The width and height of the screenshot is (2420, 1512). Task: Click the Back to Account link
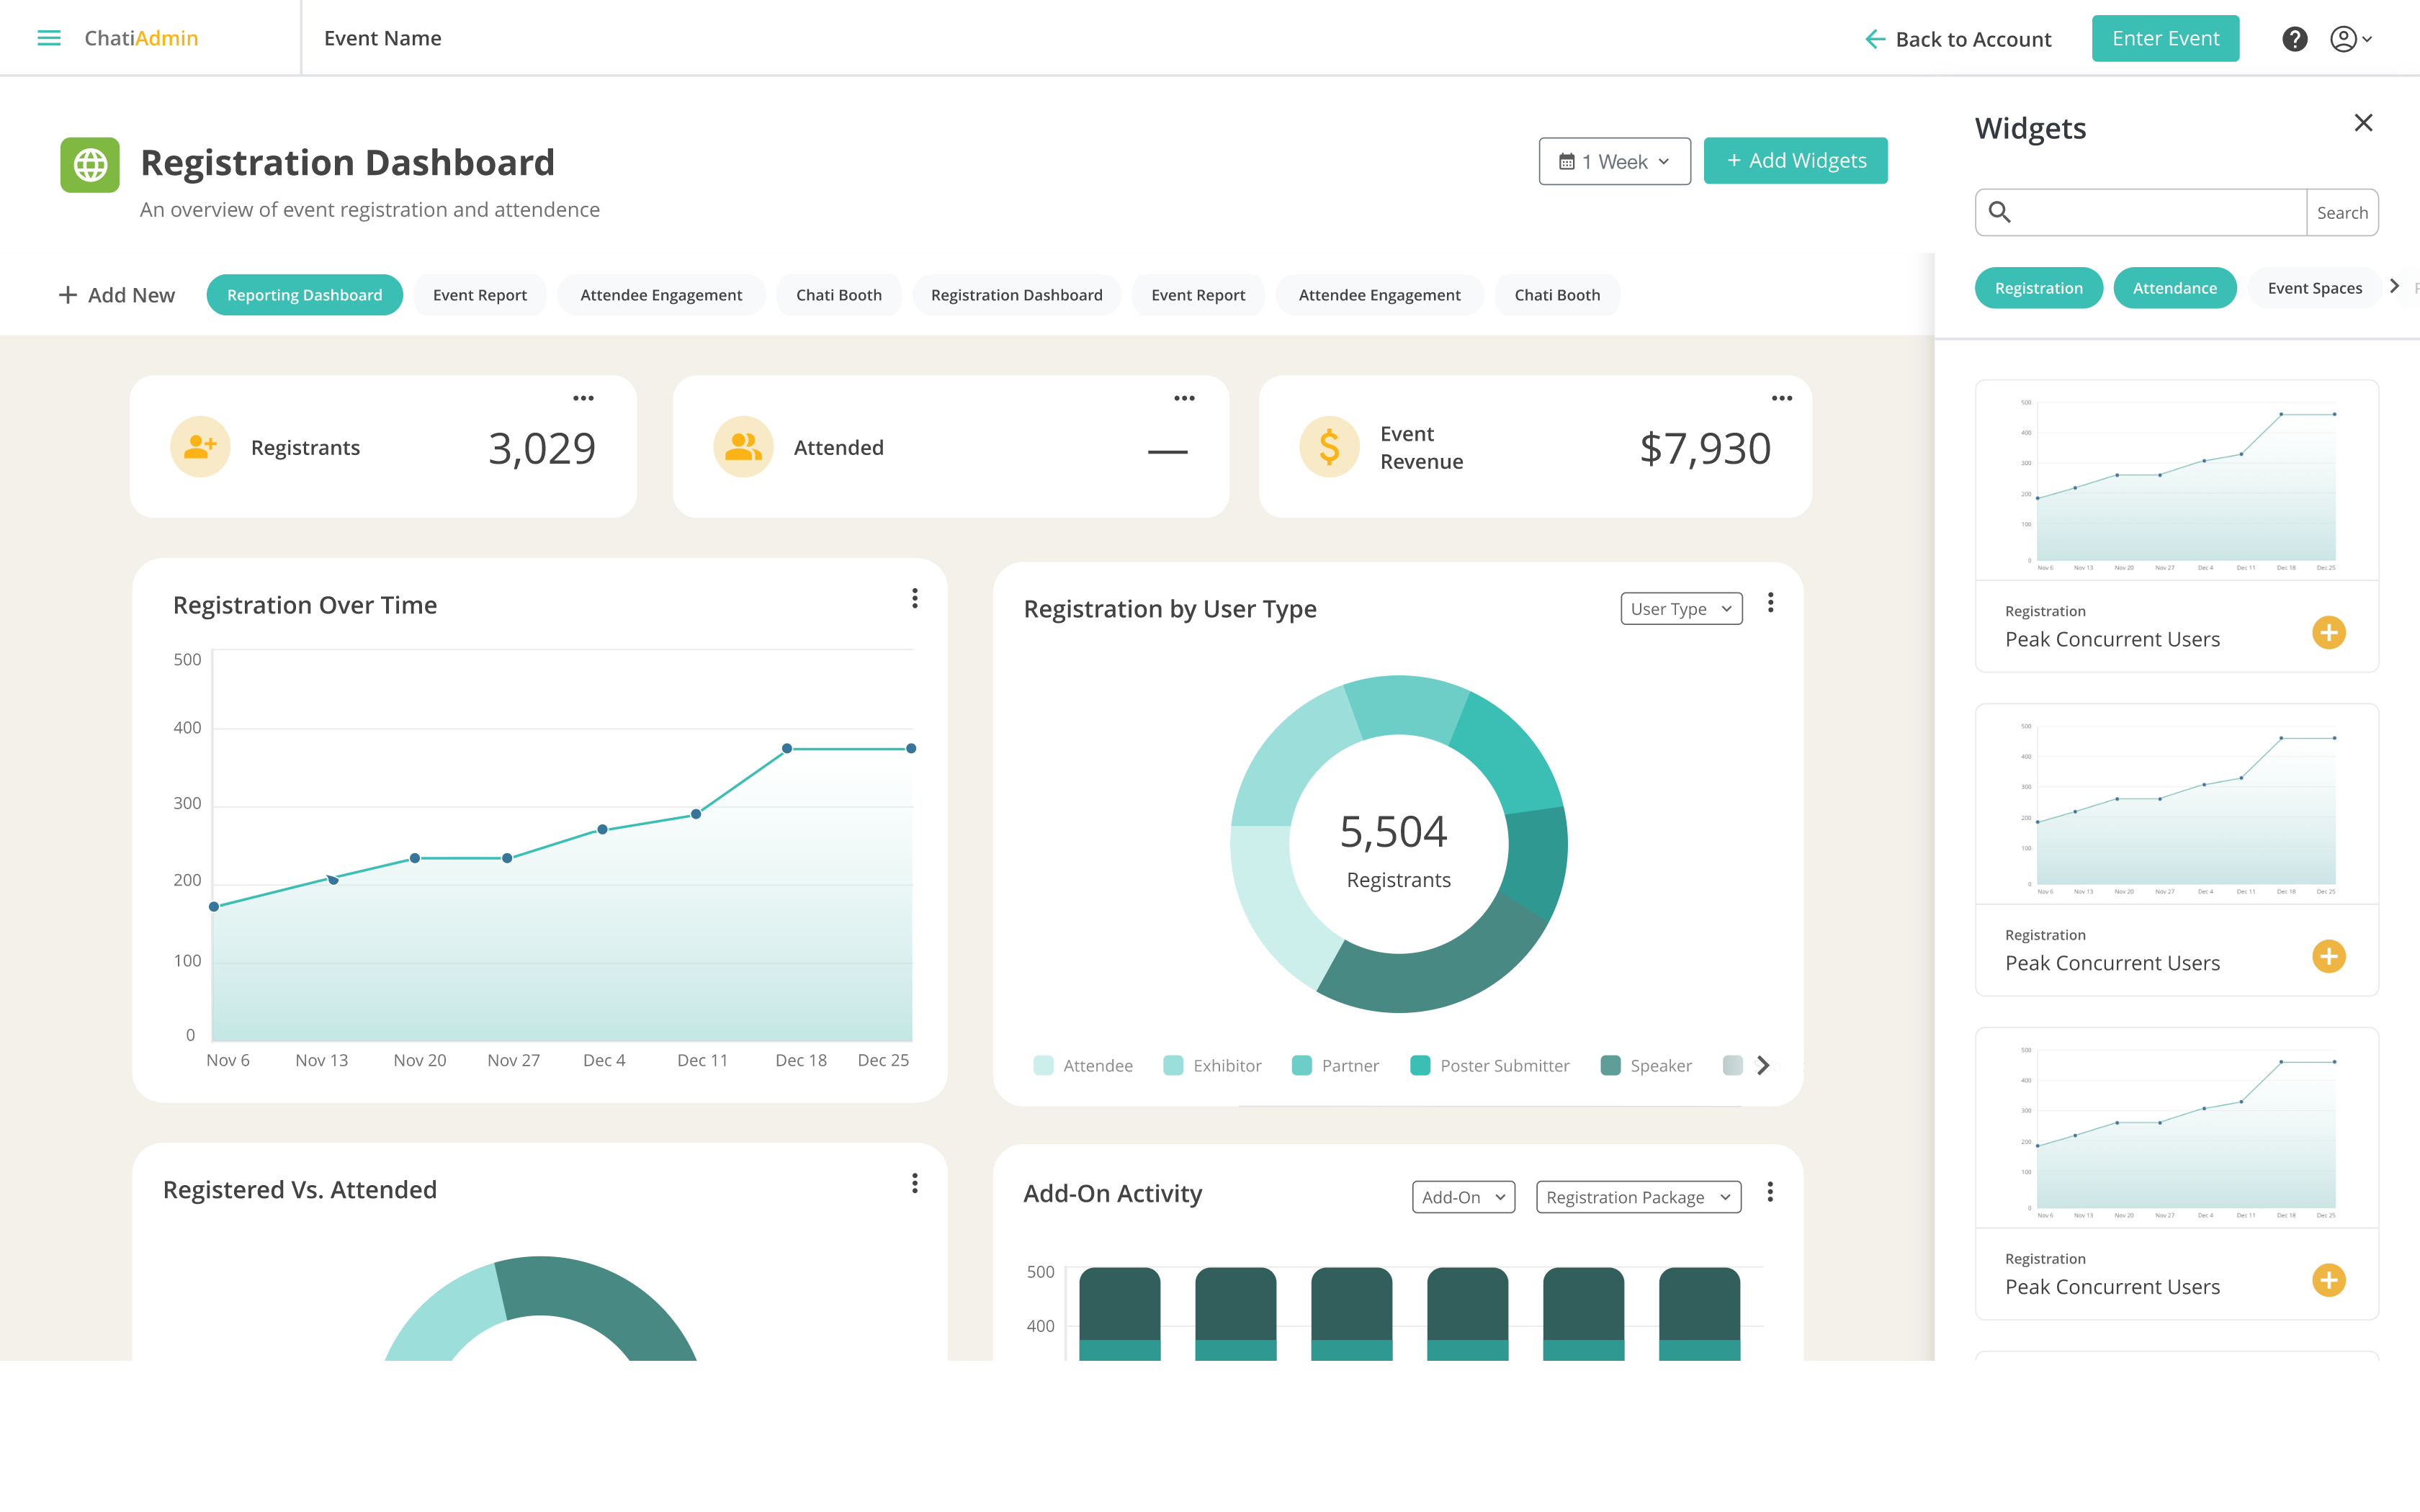[1958, 39]
